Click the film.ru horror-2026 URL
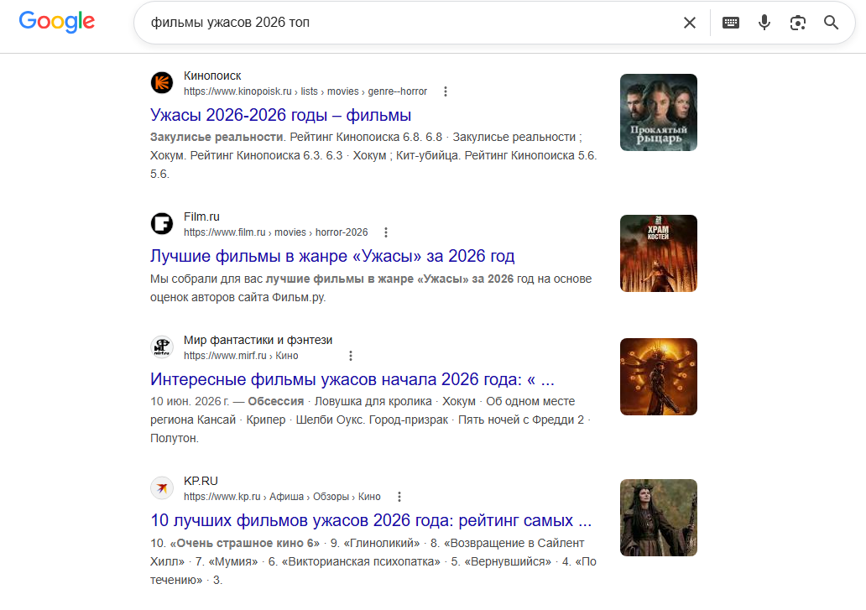 point(275,232)
